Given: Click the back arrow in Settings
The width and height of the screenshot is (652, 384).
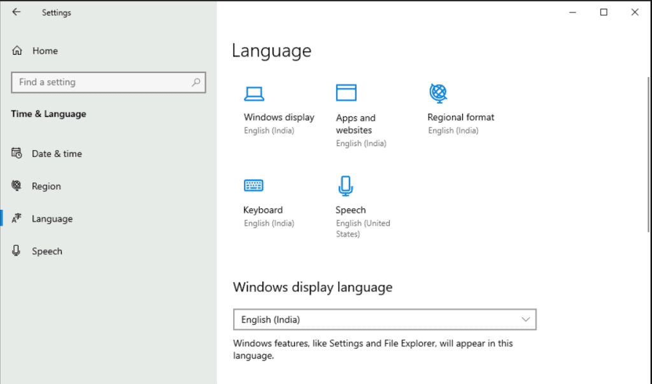Looking at the screenshot, I should (16, 12).
